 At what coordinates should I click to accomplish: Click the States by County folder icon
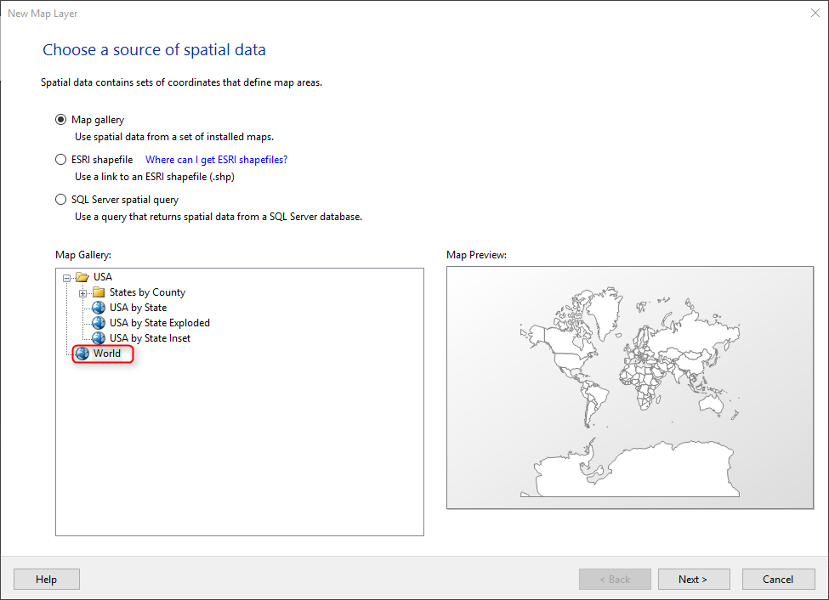point(99,292)
